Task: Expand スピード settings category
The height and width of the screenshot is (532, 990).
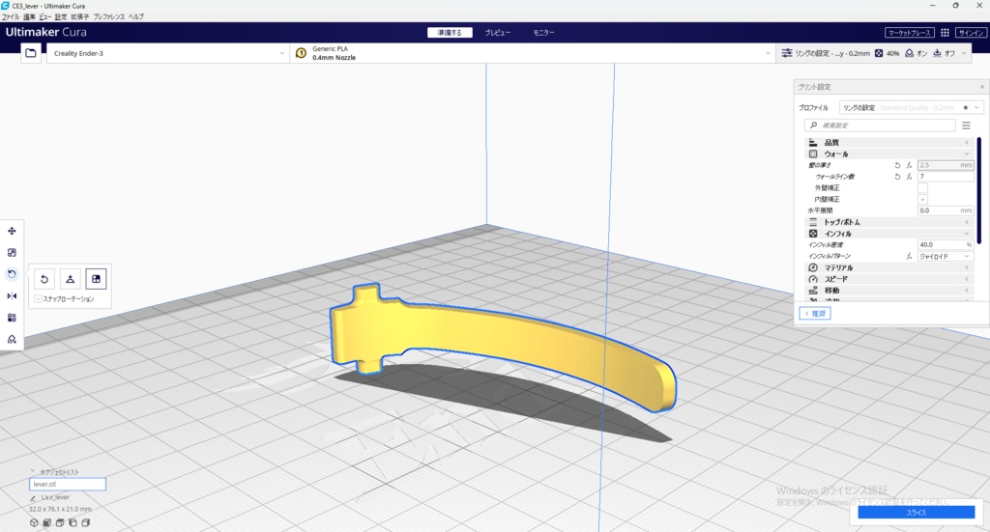Action: [x=889, y=279]
